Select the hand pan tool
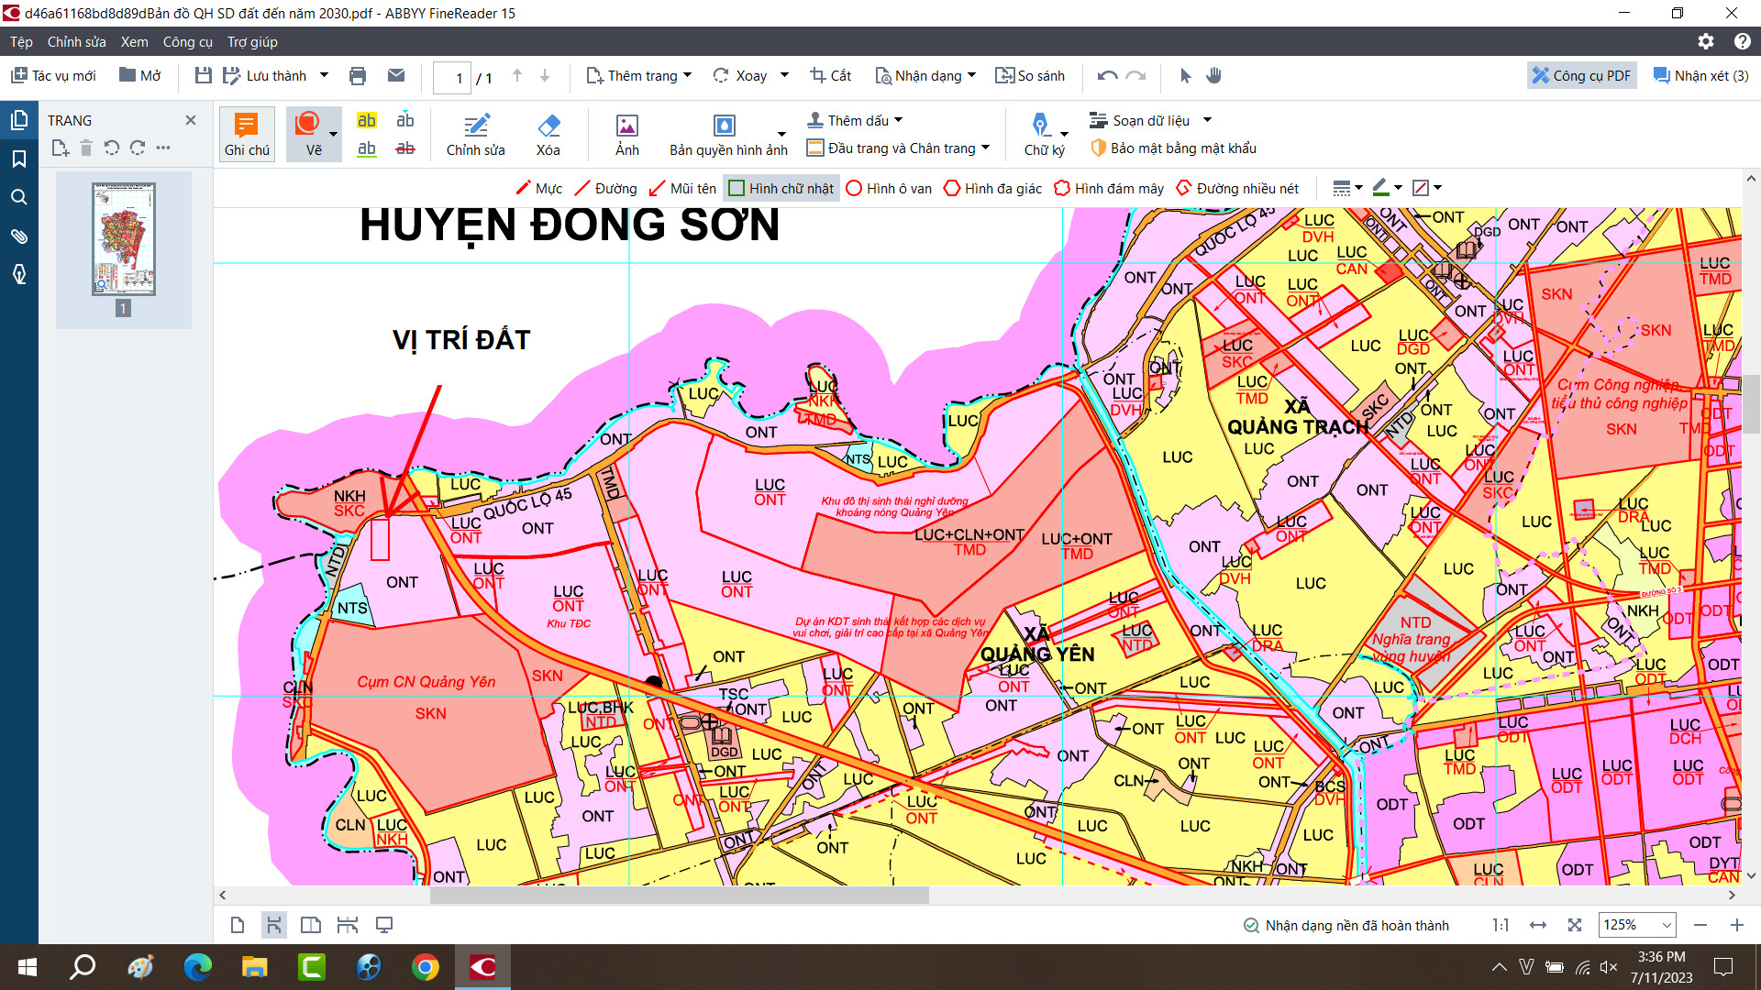Image resolution: width=1761 pixels, height=990 pixels. pos(1213,76)
